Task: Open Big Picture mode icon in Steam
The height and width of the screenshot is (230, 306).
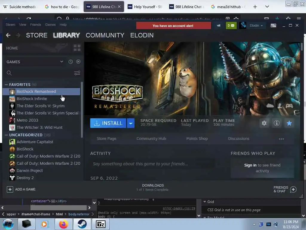Action: [x=273, y=25]
